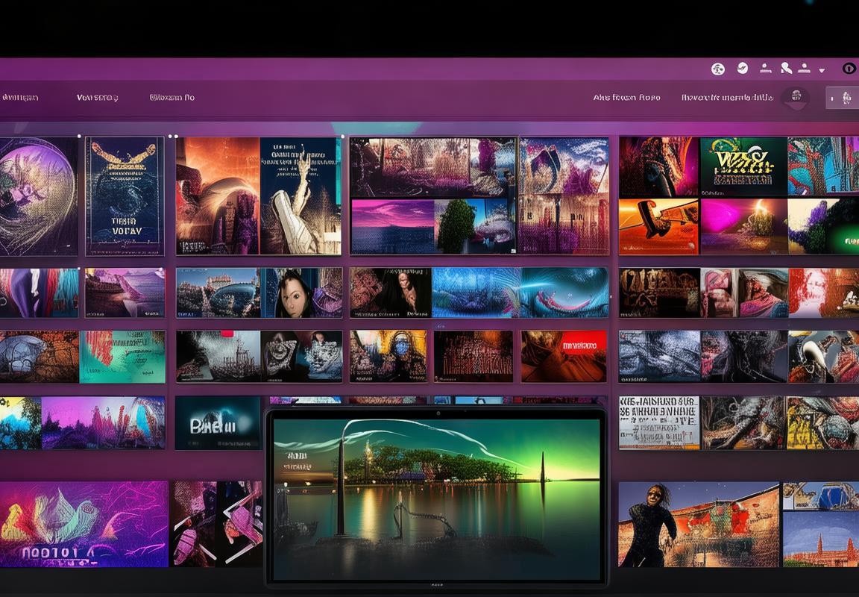Click the navigation link starting with "Ahs"
Viewport: 859px width, 597px height.
626,98
